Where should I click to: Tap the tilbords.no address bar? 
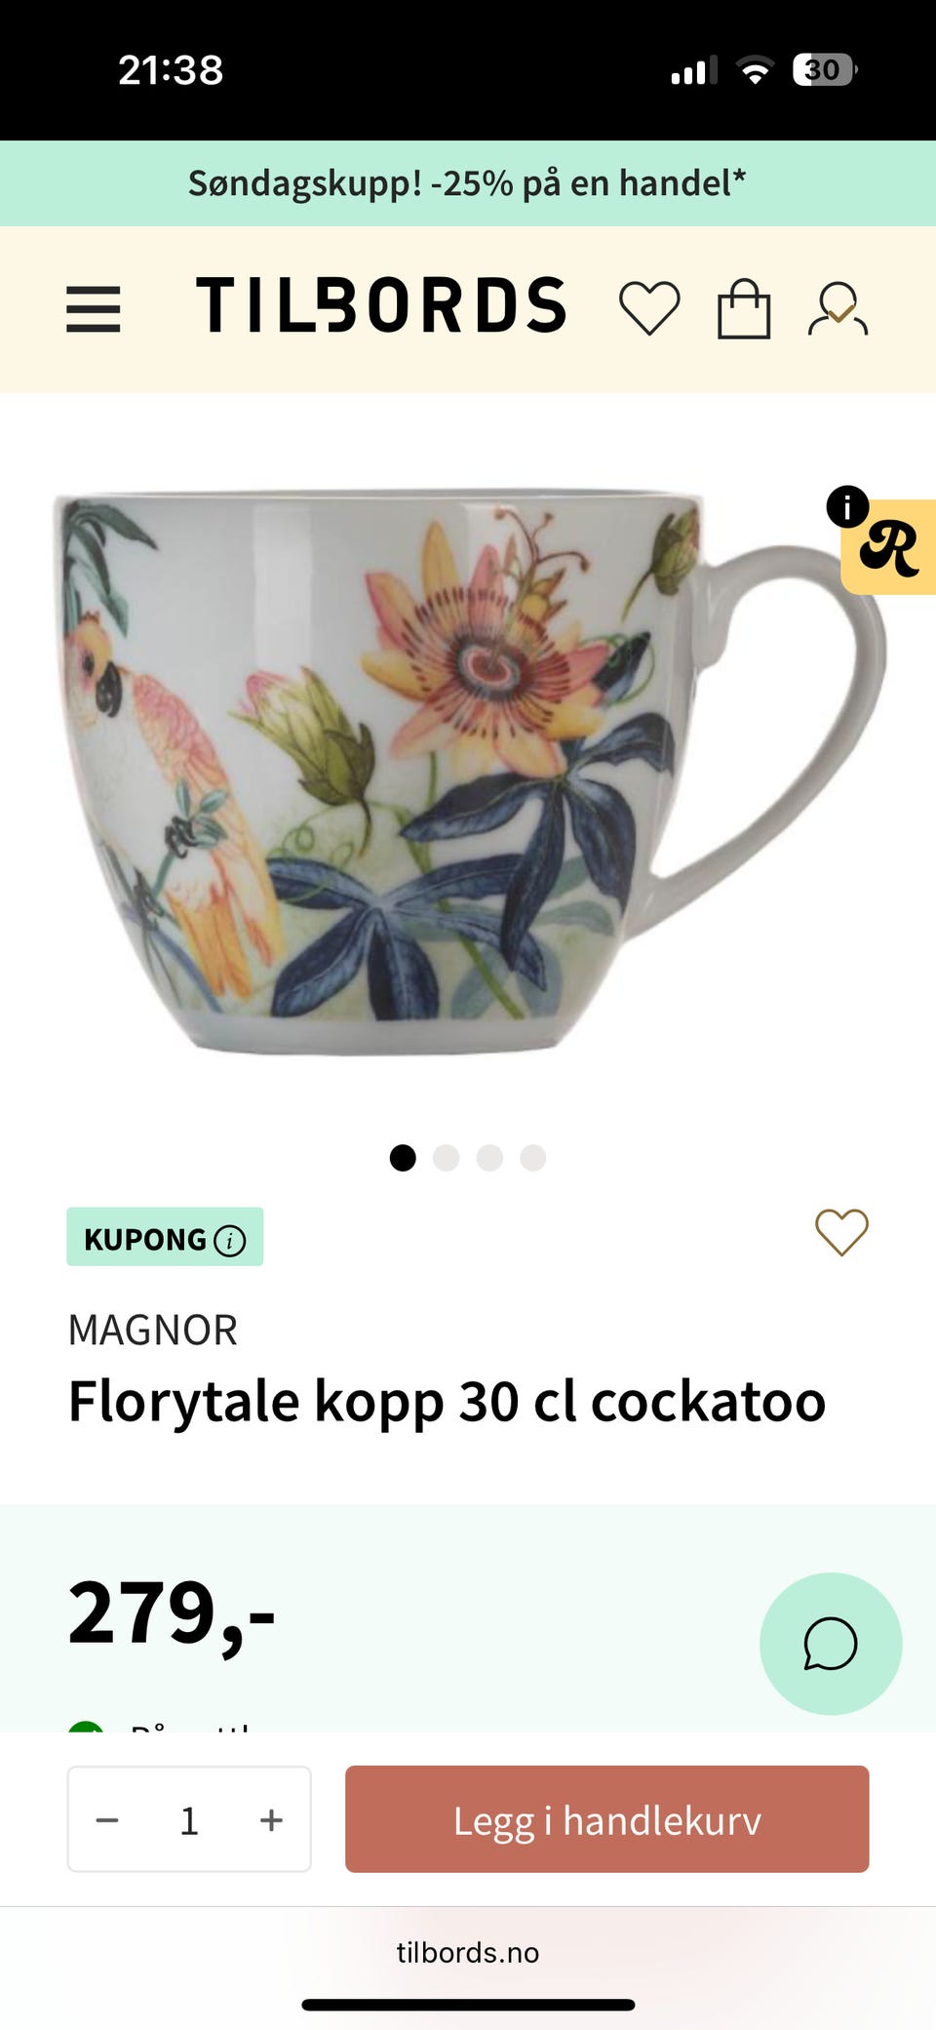pos(468,1952)
